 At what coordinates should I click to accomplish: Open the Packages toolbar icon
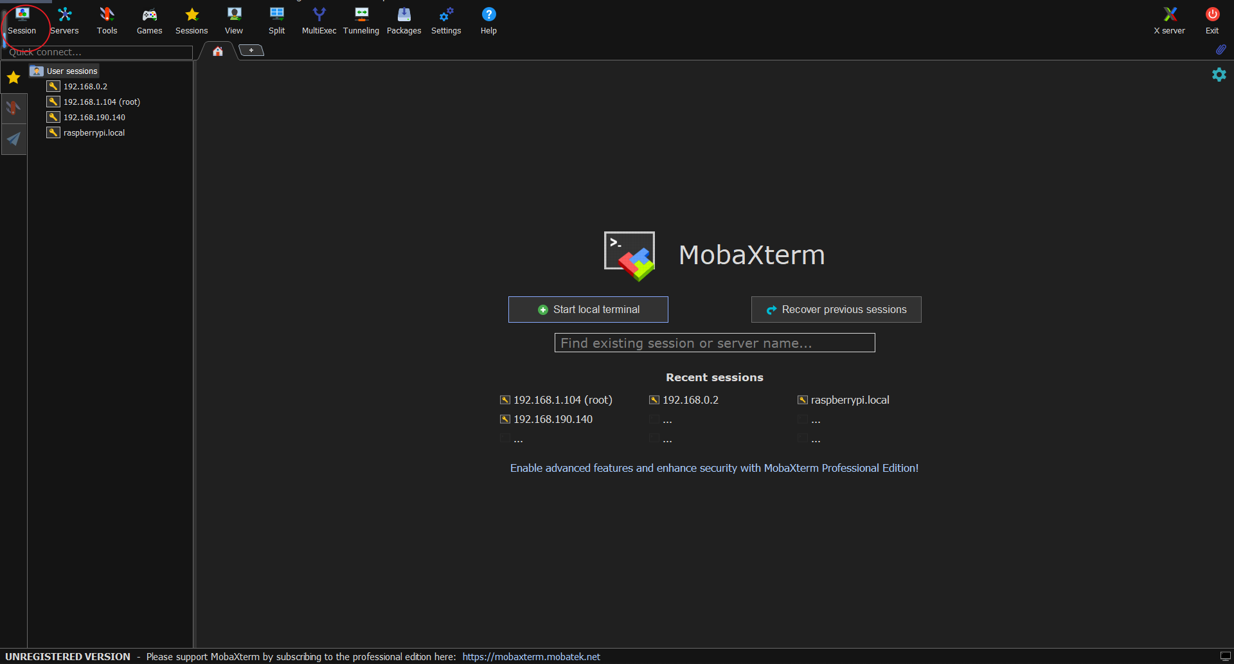click(404, 21)
